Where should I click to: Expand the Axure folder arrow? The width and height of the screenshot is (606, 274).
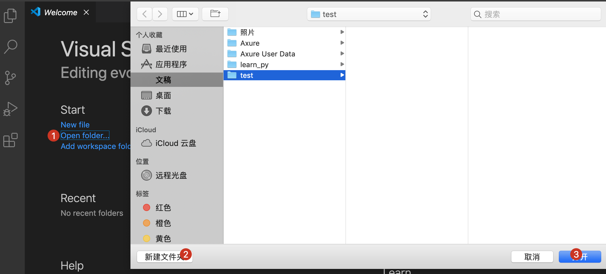[342, 43]
